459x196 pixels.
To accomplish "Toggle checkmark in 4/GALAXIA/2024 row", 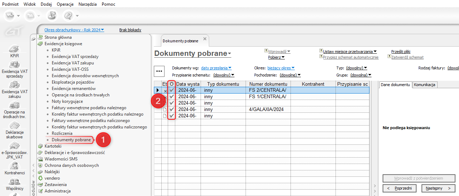I will pyautogui.click(x=172, y=109).
